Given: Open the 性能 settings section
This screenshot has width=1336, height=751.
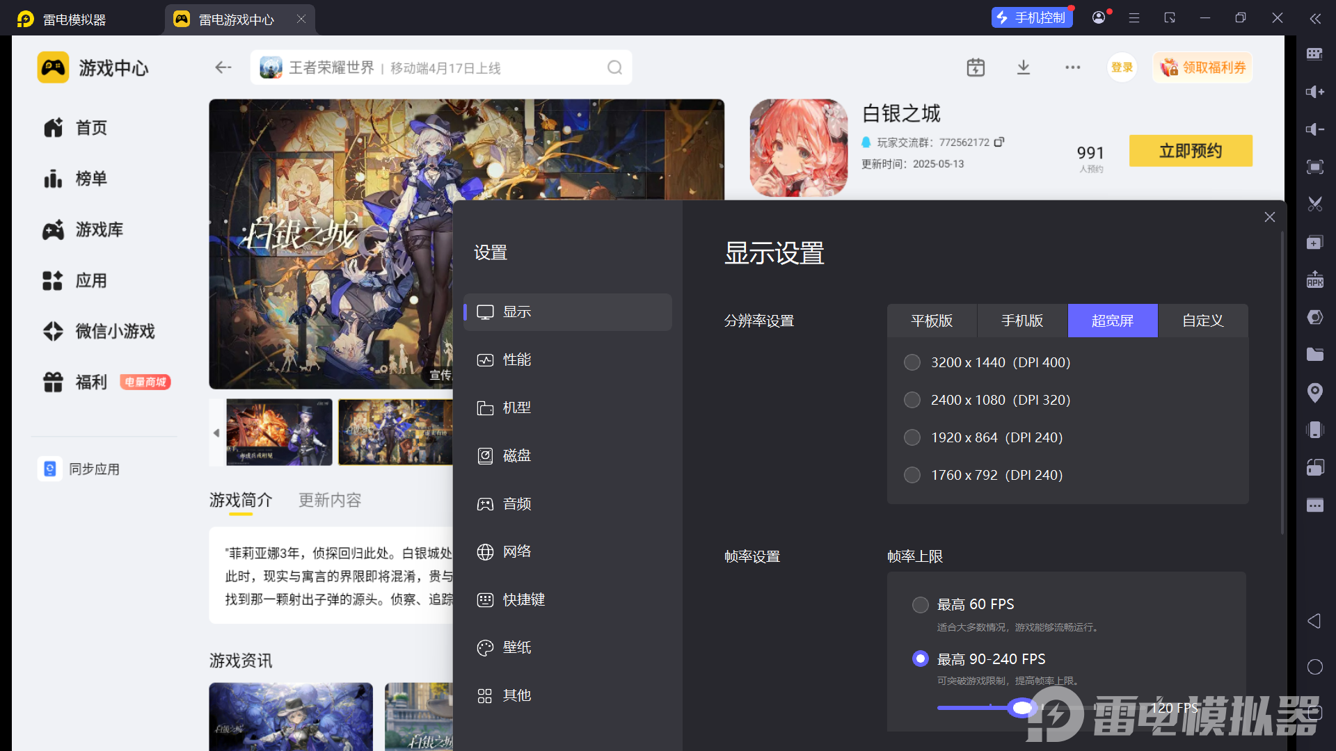Looking at the screenshot, I should tap(517, 360).
